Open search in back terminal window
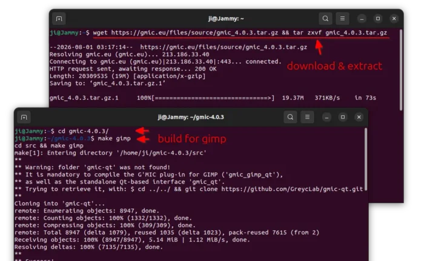 325,19
